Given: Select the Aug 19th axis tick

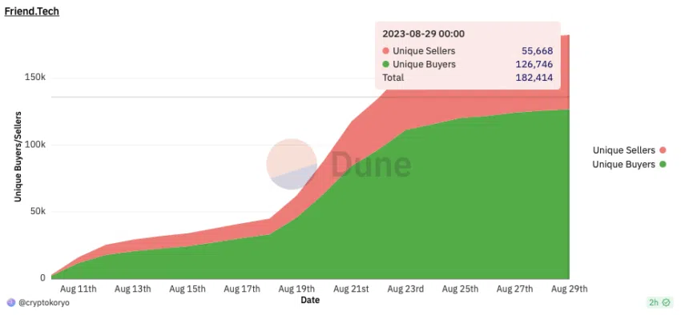Looking at the screenshot, I should coord(296,289).
